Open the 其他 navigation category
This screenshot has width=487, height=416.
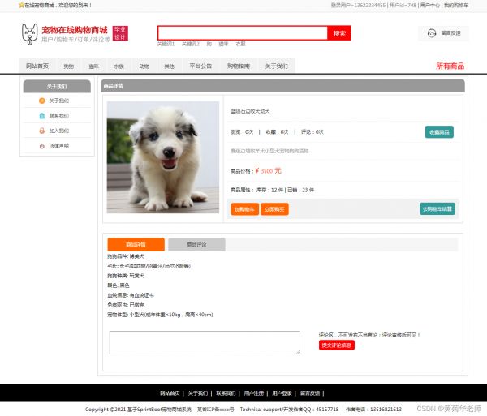coord(170,66)
